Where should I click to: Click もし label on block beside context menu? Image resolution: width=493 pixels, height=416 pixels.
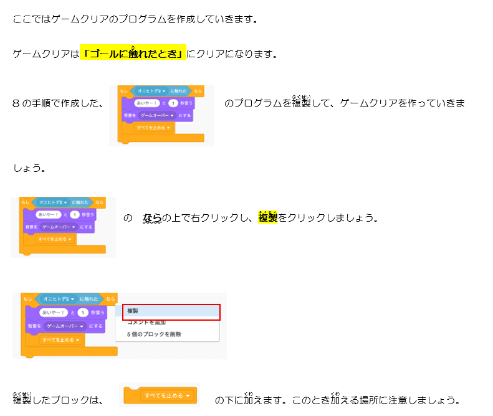pos(26,300)
